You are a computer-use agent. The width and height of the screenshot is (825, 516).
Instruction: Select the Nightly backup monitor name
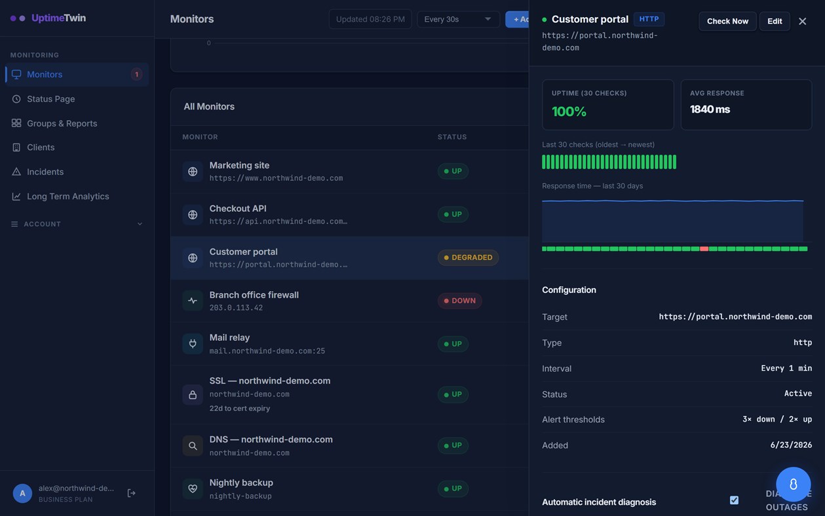[241, 483]
